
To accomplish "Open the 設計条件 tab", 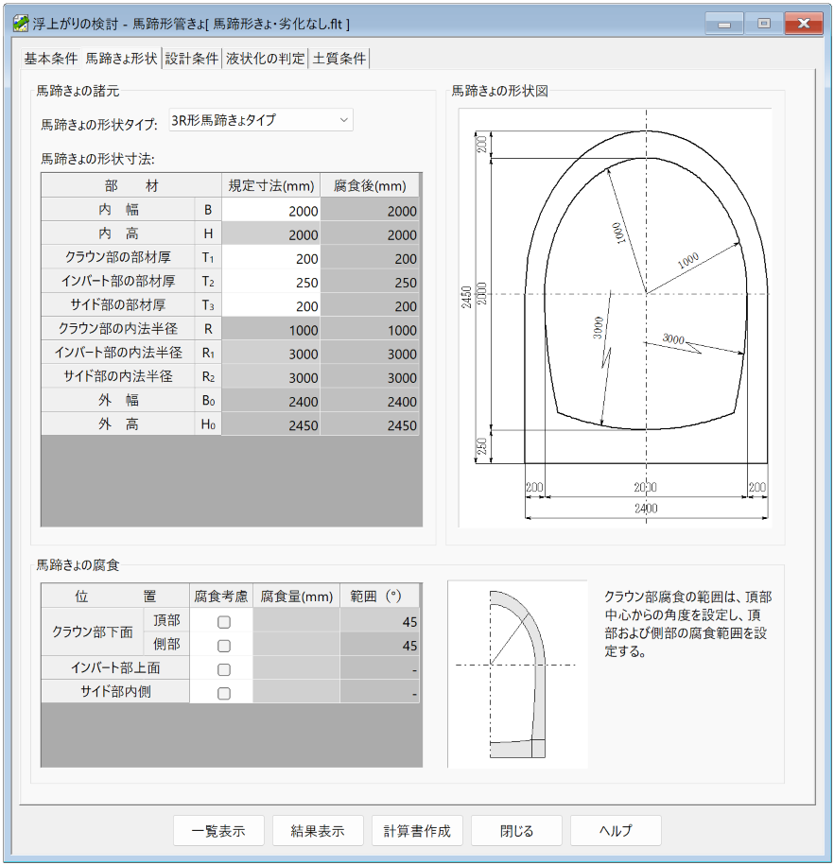I will pyautogui.click(x=192, y=59).
